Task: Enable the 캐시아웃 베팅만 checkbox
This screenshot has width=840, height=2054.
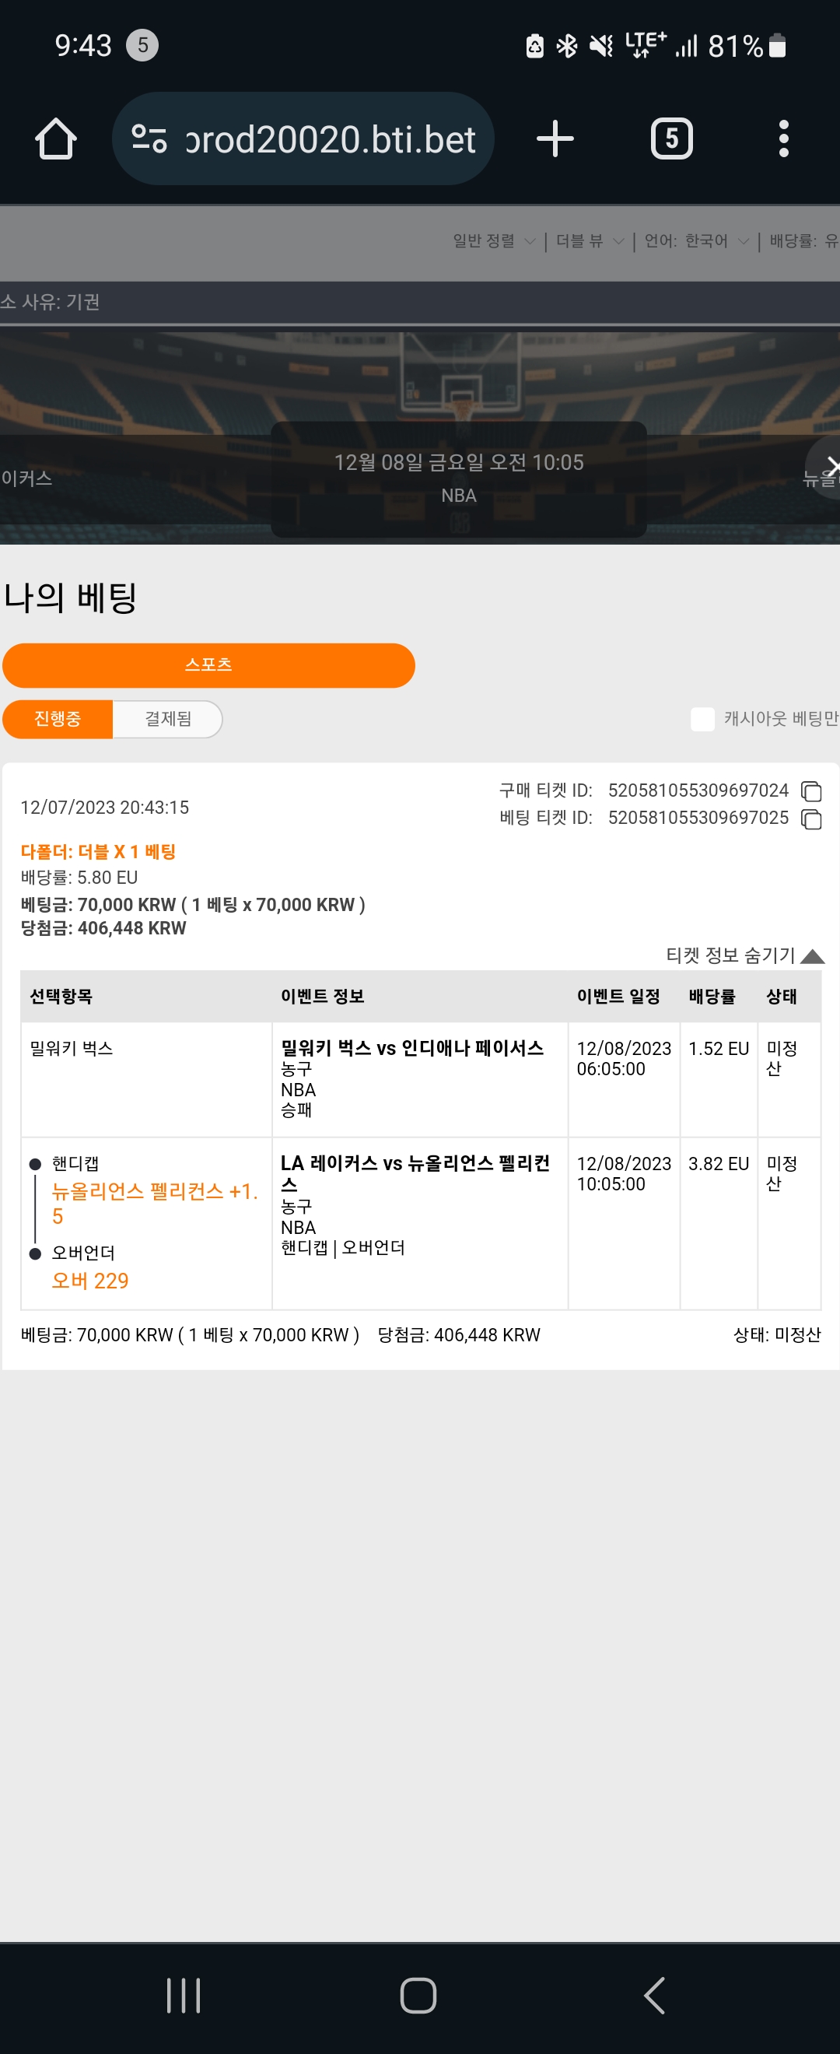Action: [x=702, y=719]
